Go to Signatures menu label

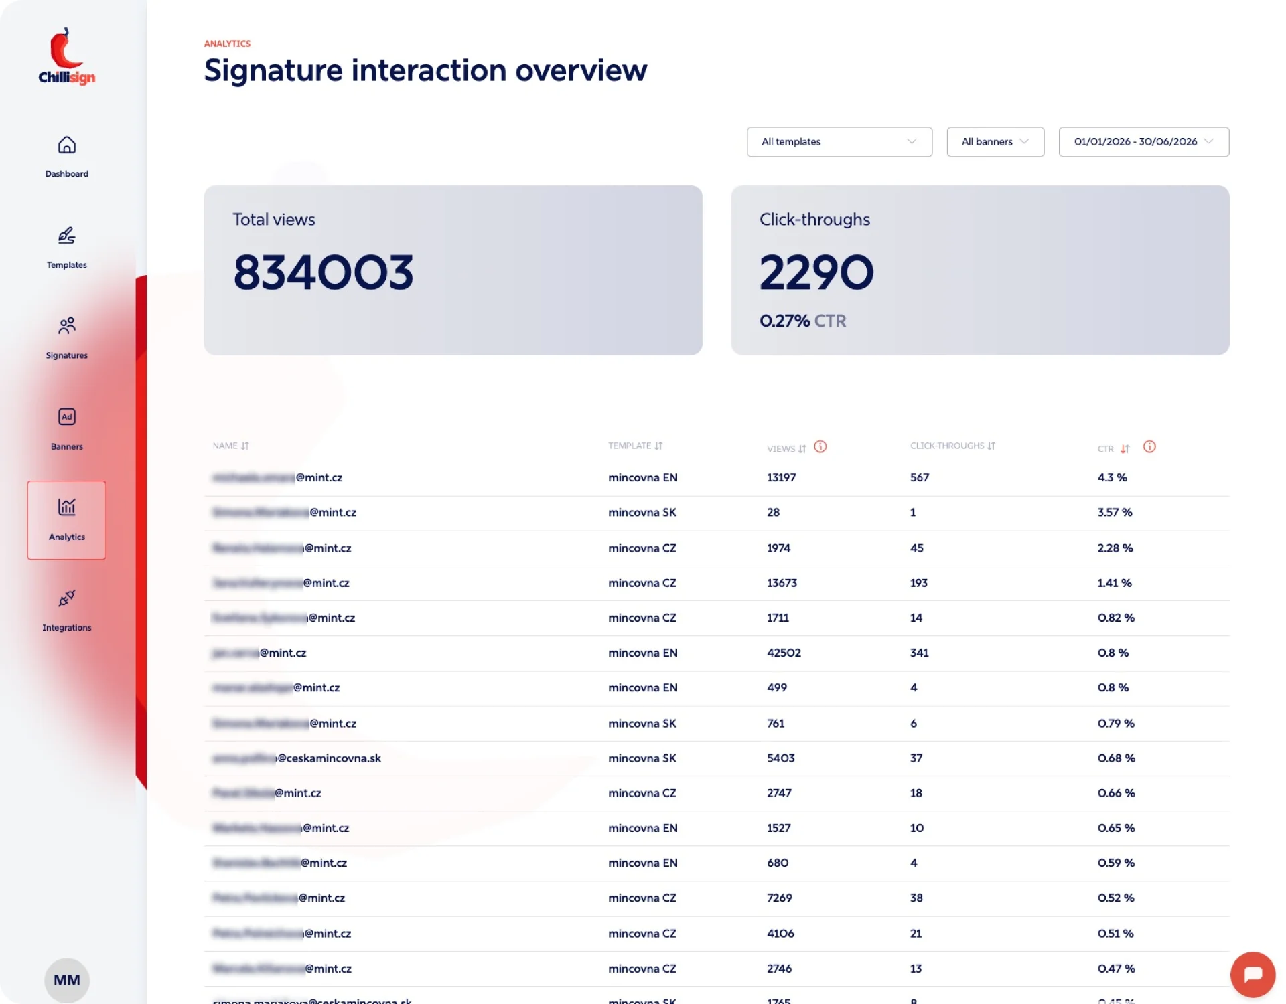click(x=66, y=355)
